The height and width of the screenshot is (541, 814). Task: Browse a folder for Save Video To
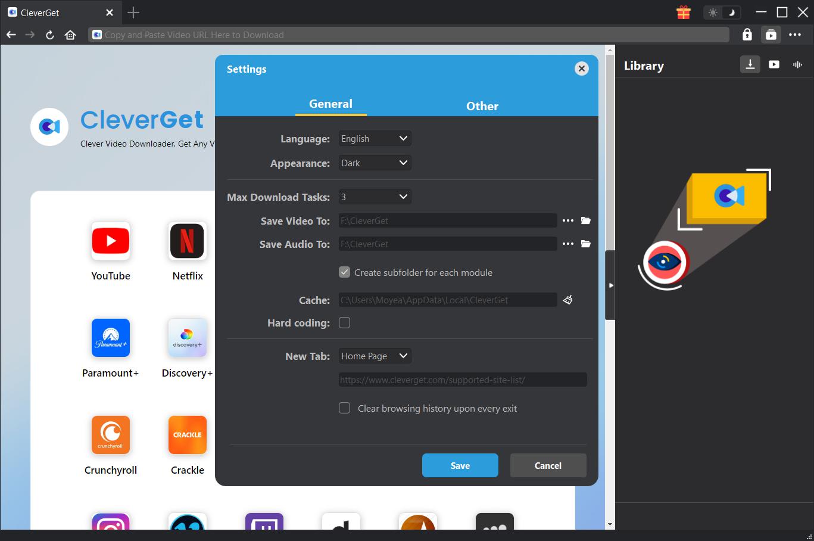585,220
